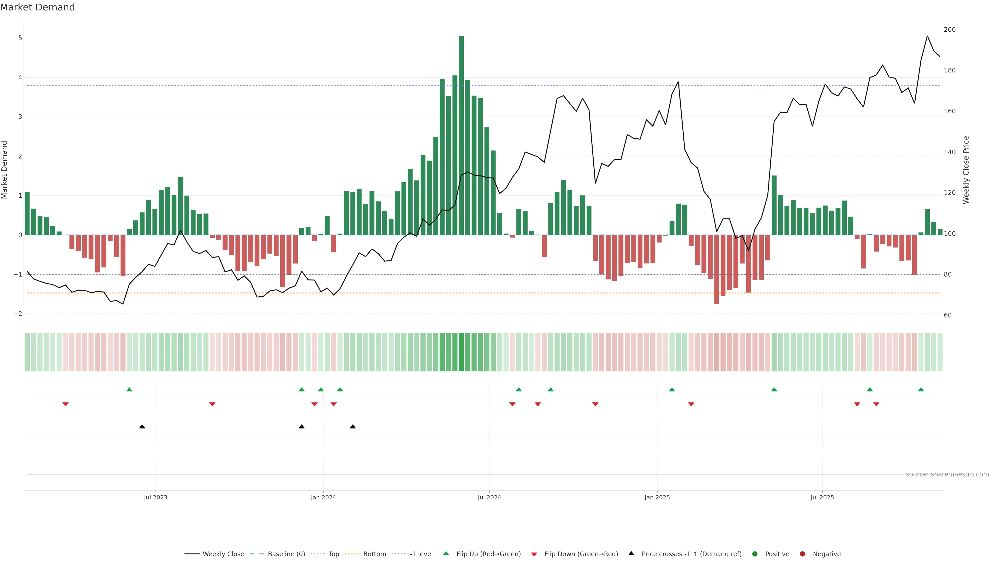Click the green Flip Up triangle legend icon
Viewport: 1002px width, 563px height.
(x=446, y=553)
